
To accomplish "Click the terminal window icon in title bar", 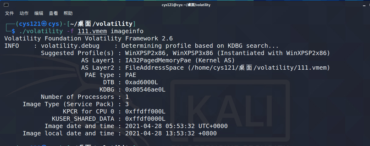I will pyautogui.click(x=6, y=5).
